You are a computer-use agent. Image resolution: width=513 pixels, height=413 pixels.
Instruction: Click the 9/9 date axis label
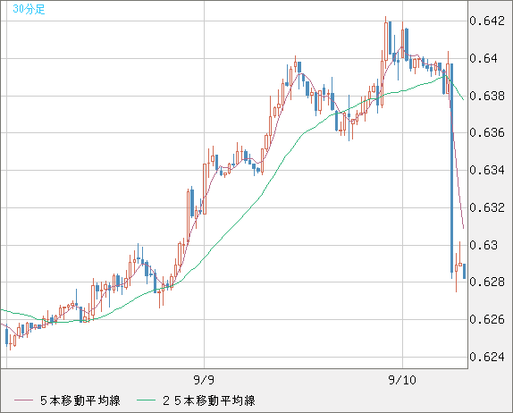pyautogui.click(x=204, y=380)
